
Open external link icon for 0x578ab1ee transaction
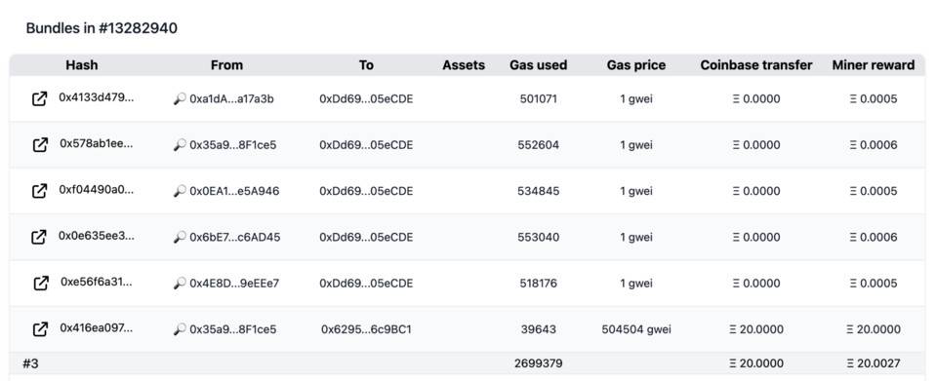(39, 145)
